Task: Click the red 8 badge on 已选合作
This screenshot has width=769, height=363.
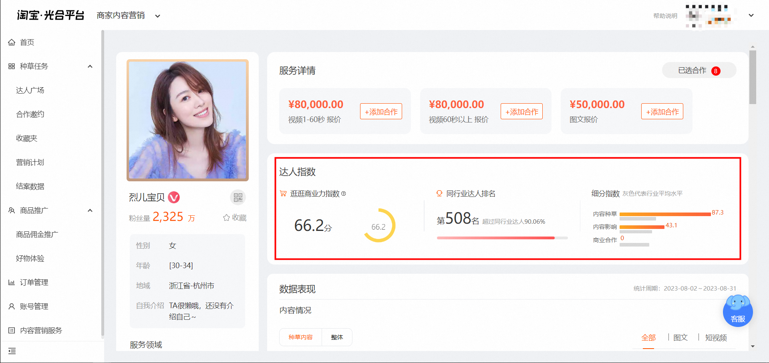Action: coord(716,71)
